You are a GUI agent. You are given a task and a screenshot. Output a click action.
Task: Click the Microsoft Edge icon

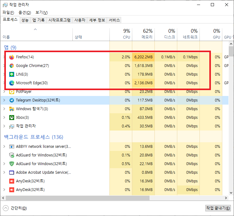pyautogui.click(x=12, y=83)
